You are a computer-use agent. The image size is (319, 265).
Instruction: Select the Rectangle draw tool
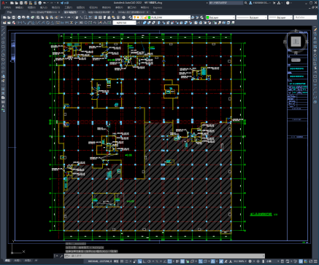[3, 47]
